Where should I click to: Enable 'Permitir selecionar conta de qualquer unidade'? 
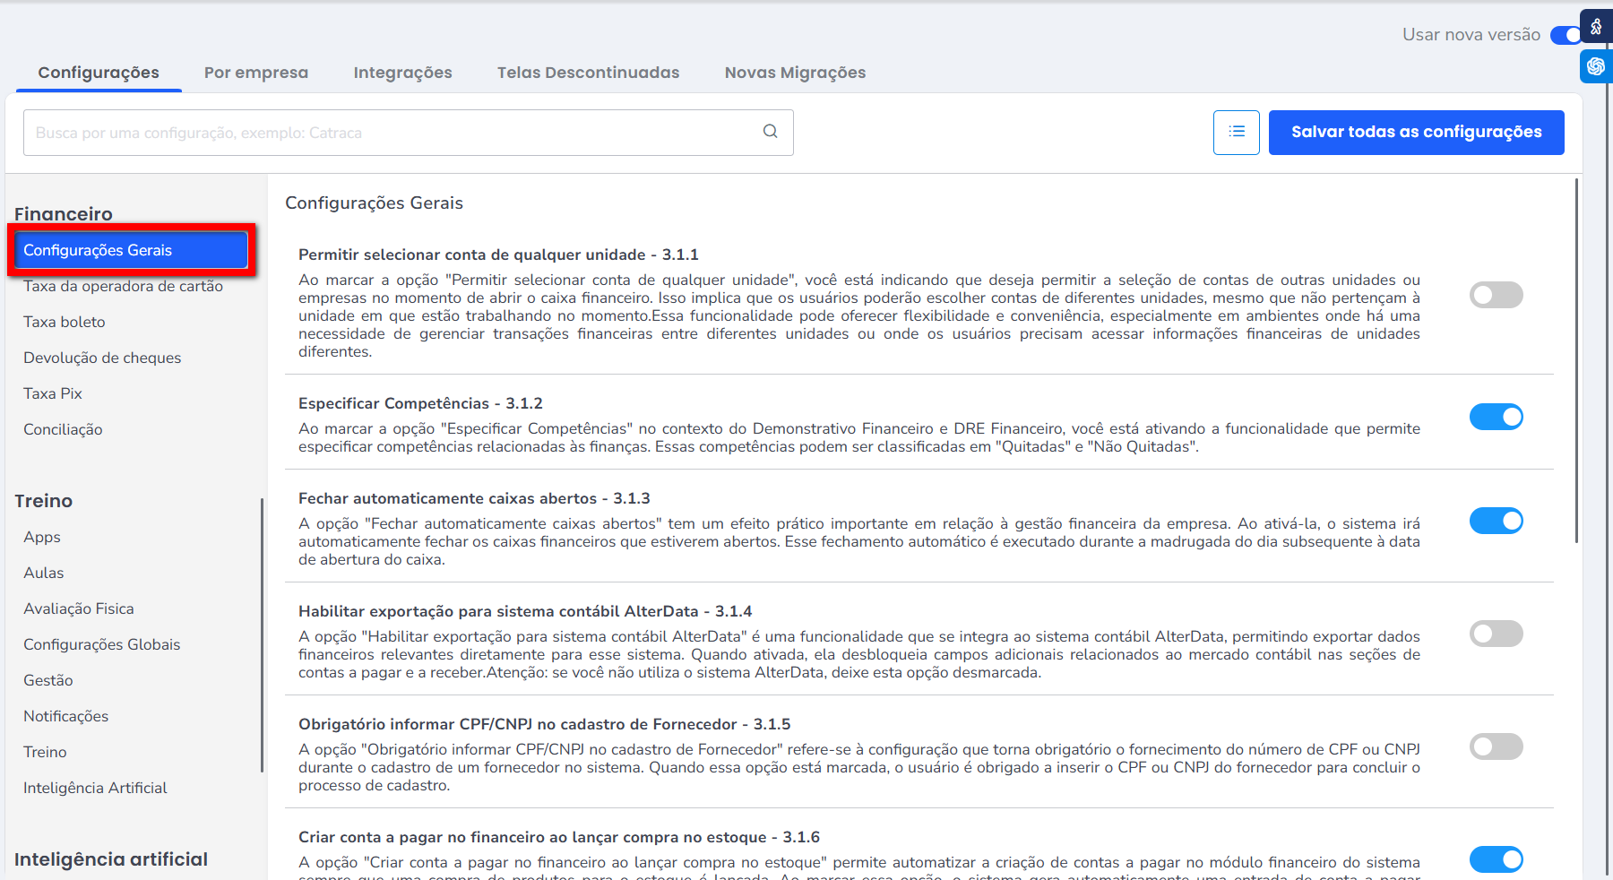(1496, 295)
